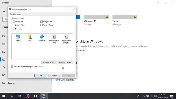Screen dimensions: 176x99
Task: Enable the User's Files checkbox
Action: pyautogui.click(x=14, y=25)
